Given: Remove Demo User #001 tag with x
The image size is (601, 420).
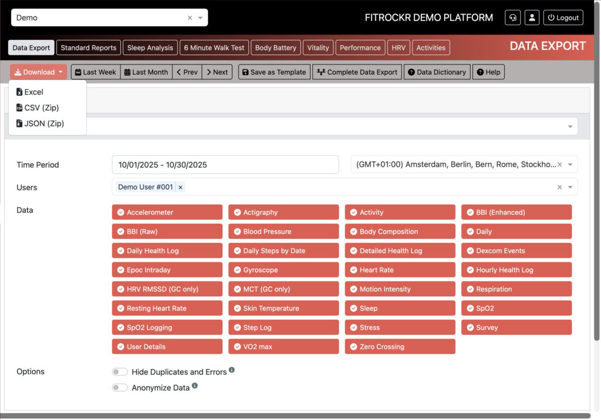Looking at the screenshot, I should pyautogui.click(x=181, y=187).
